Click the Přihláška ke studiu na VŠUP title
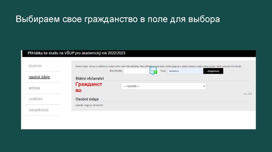 76,53
